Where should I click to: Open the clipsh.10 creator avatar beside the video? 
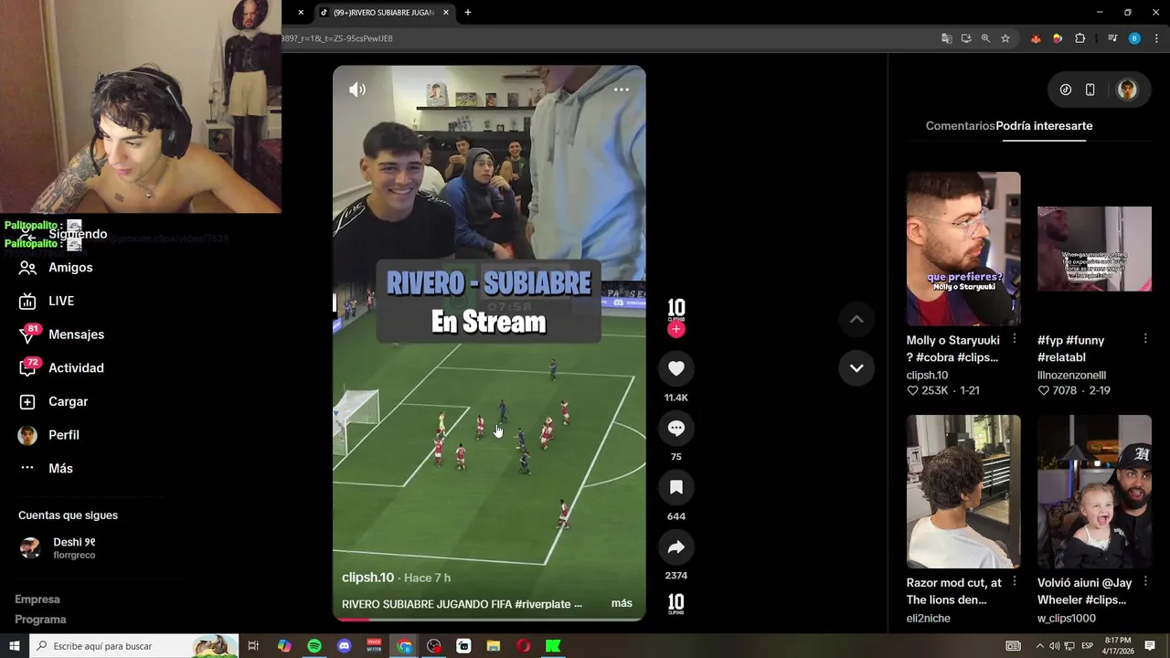pyautogui.click(x=676, y=308)
